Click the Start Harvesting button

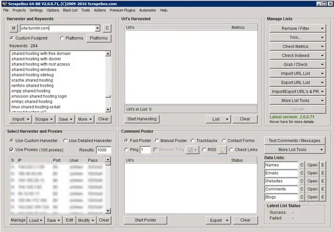click(x=142, y=119)
